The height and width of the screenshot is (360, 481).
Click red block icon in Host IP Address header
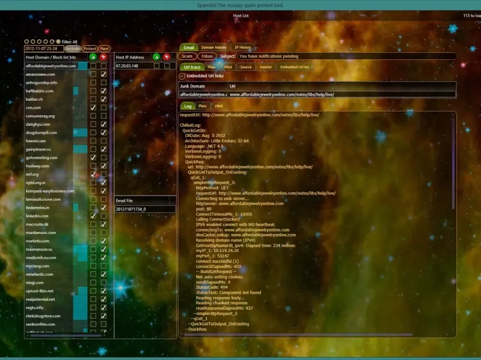167,57
